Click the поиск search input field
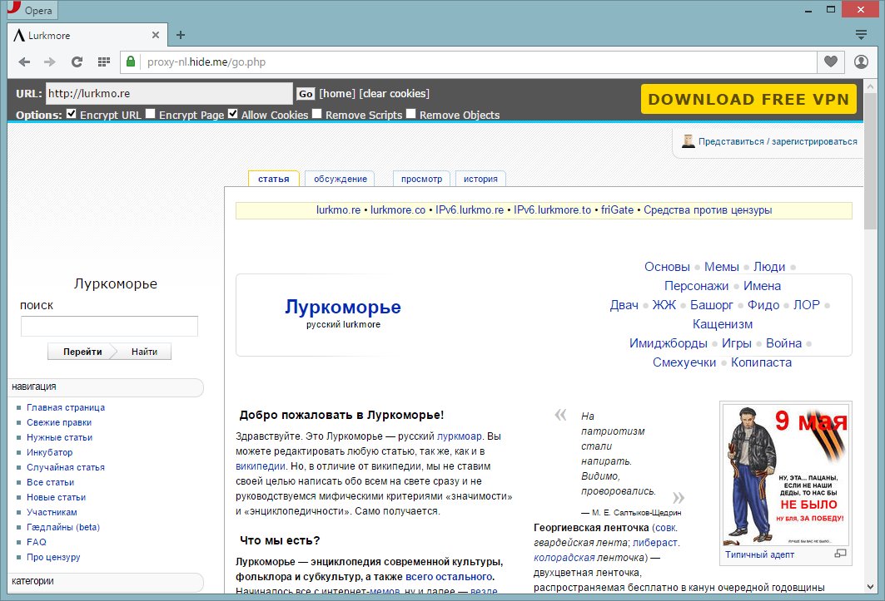 109,326
